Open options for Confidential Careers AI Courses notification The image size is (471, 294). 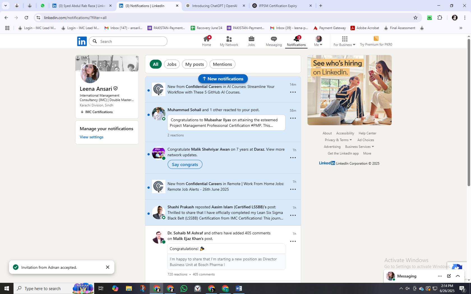click(x=293, y=92)
